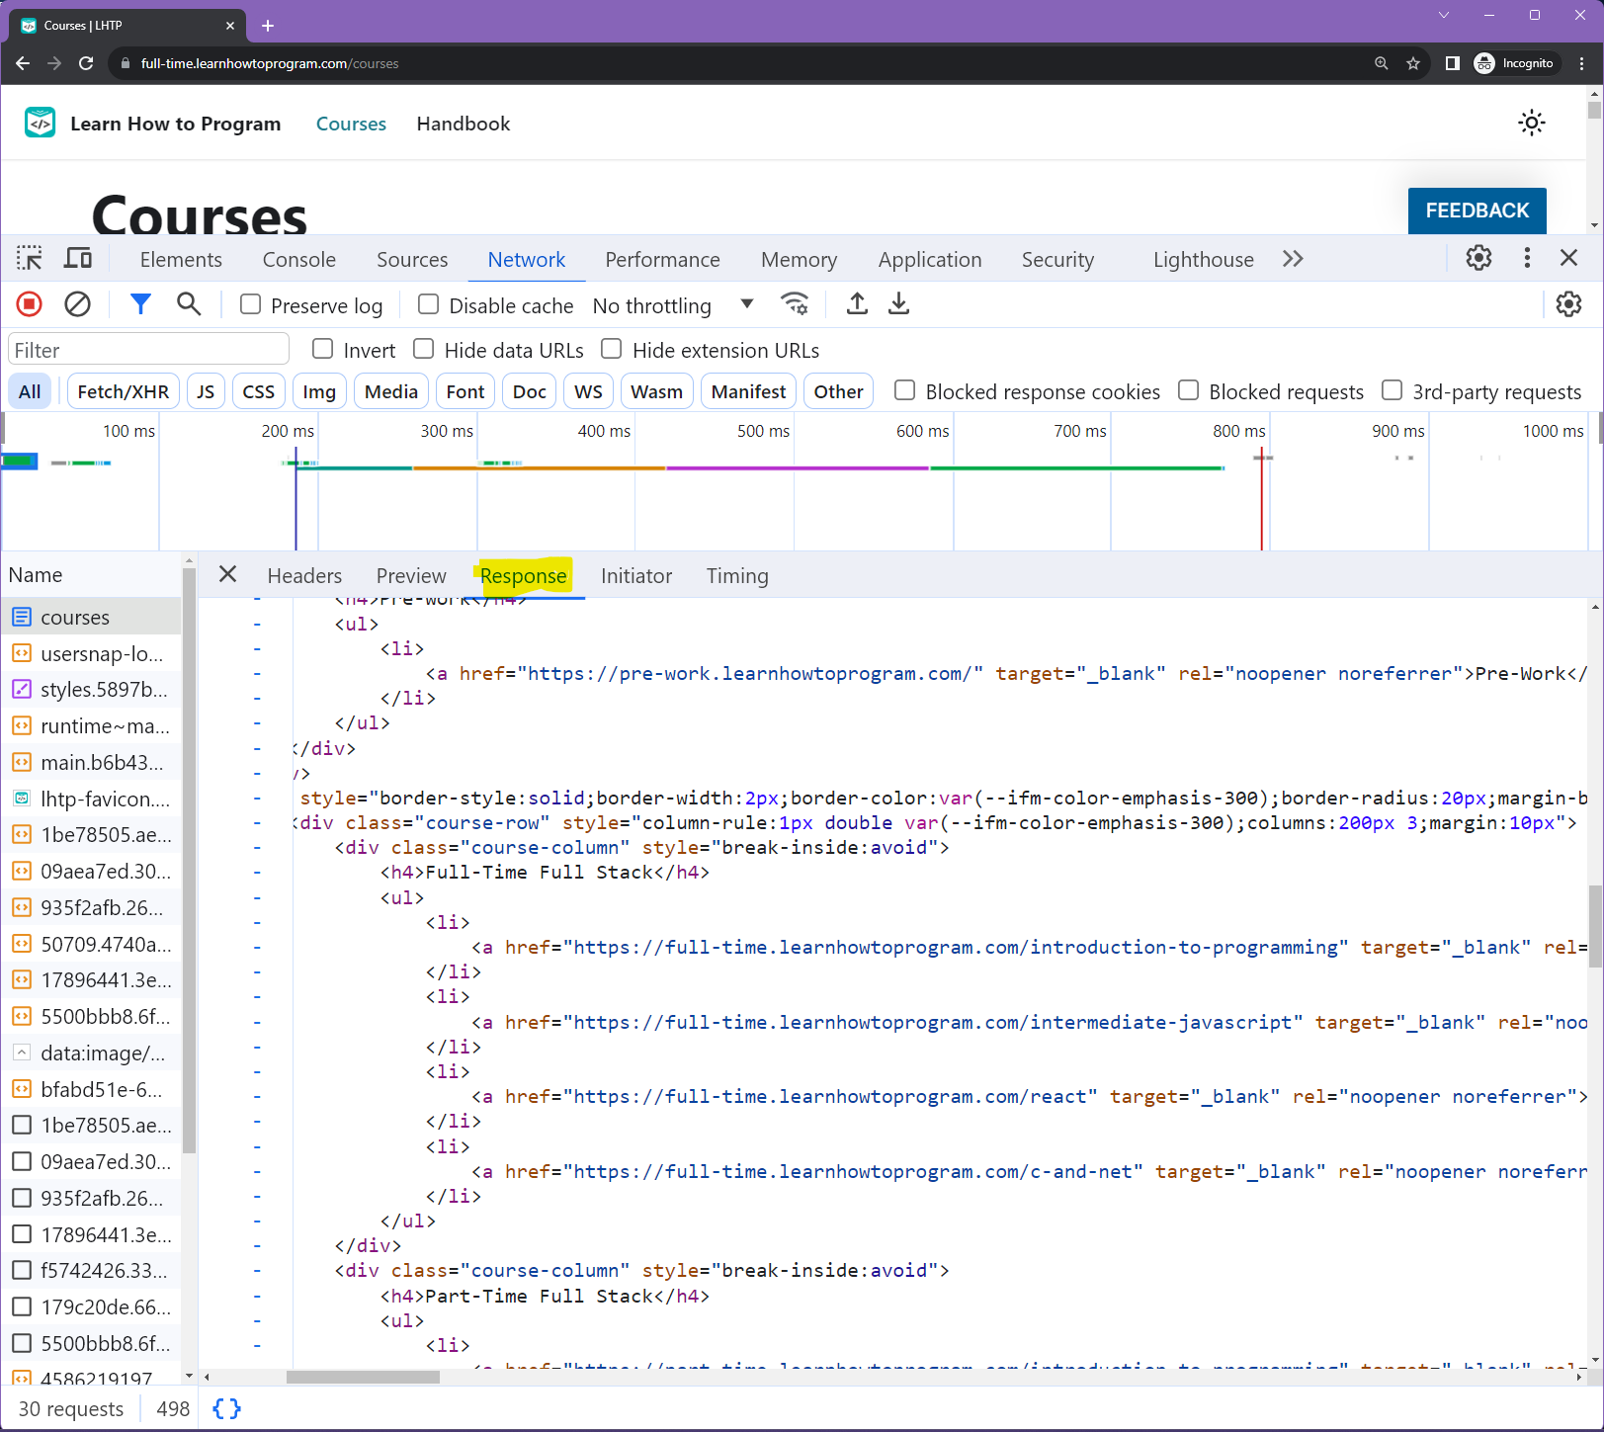This screenshot has width=1604, height=1432.
Task: Switch to the Elements tab
Action: click(x=181, y=259)
